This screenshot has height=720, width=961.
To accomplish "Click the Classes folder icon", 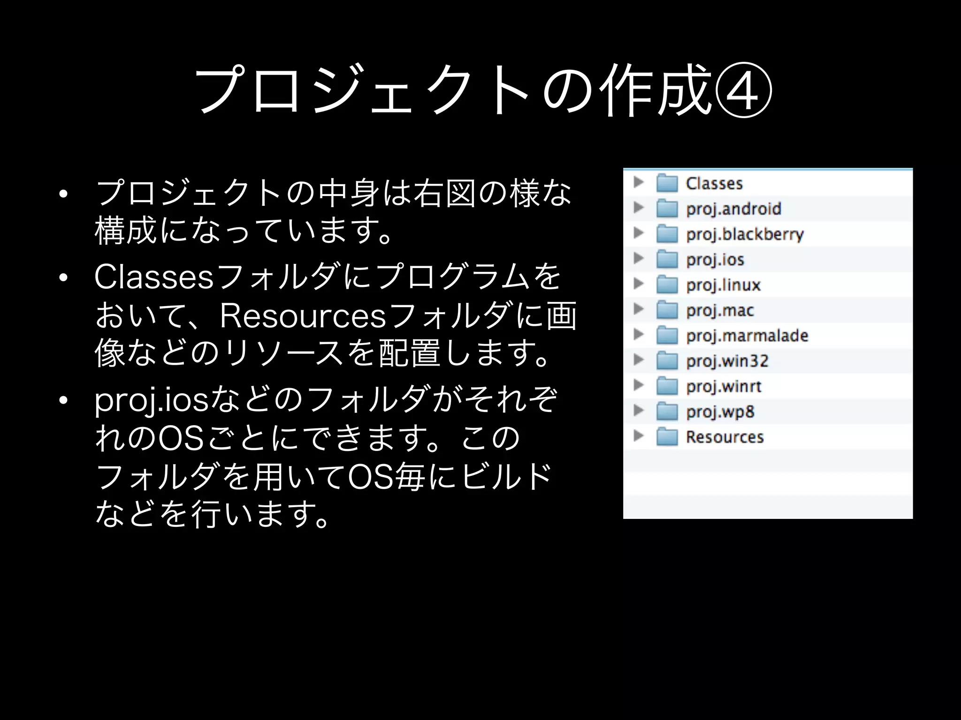I will pos(667,183).
